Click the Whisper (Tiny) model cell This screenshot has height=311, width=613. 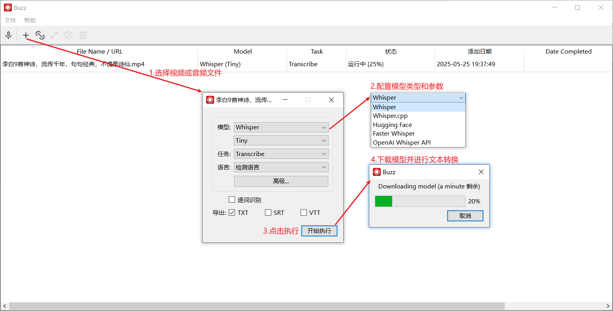(x=243, y=64)
